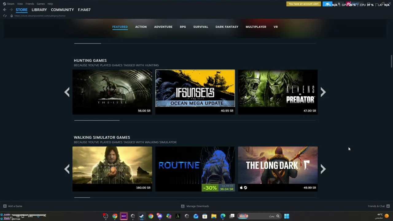Click the Windows taskbar search box
The image size is (393, 221).
point(259,216)
